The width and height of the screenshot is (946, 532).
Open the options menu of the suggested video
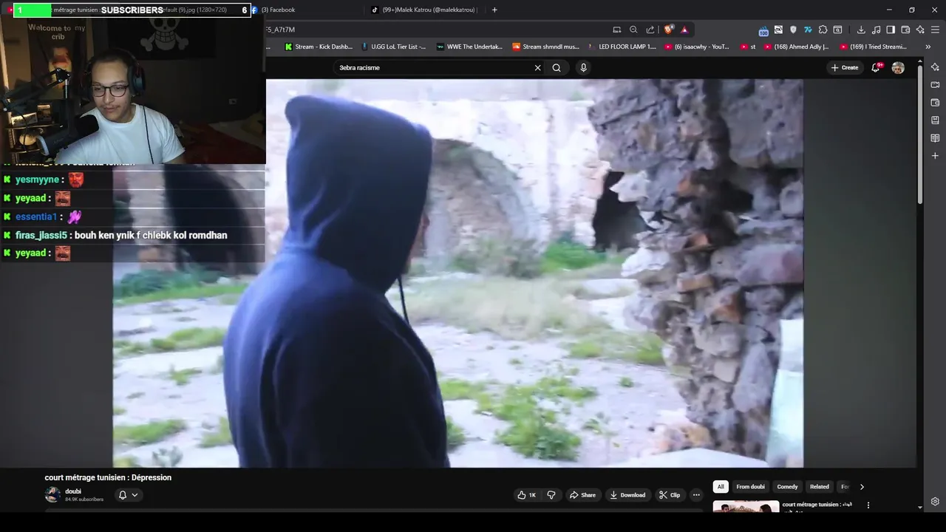point(868,505)
